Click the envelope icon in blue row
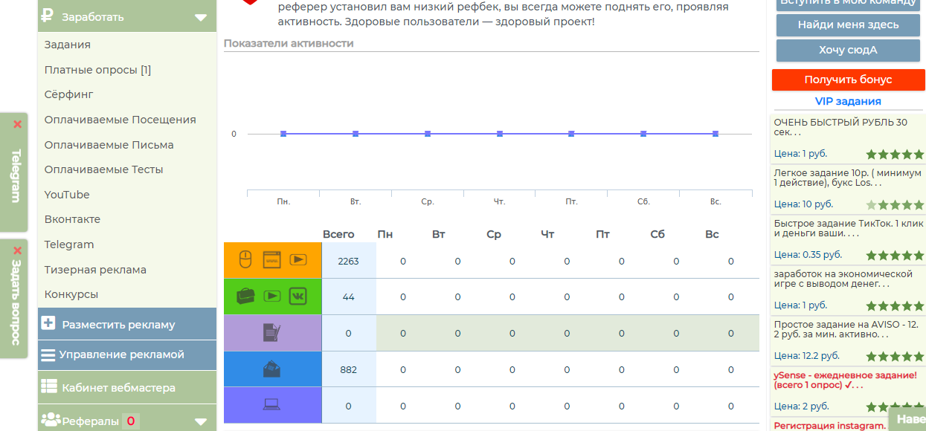This screenshot has width=926, height=431. [271, 369]
